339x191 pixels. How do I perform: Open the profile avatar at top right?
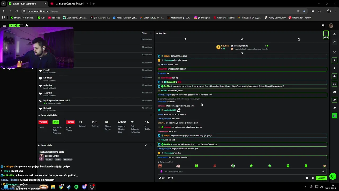point(331,26)
